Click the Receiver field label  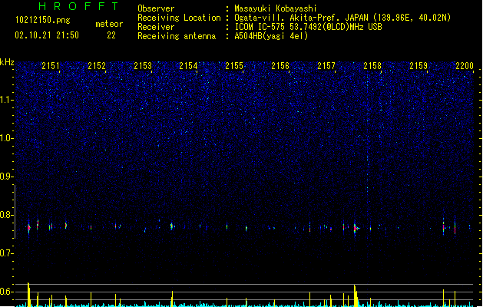click(156, 27)
